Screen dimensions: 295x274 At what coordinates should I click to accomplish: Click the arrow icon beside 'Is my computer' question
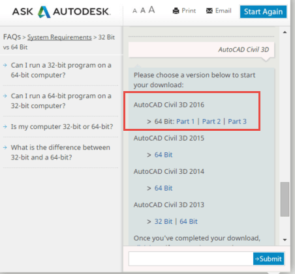(5, 126)
